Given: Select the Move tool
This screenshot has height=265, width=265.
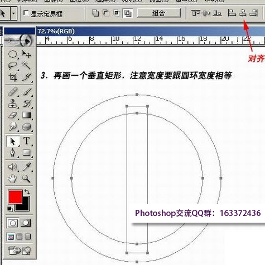Looking at the screenshot, I should tap(26, 54).
